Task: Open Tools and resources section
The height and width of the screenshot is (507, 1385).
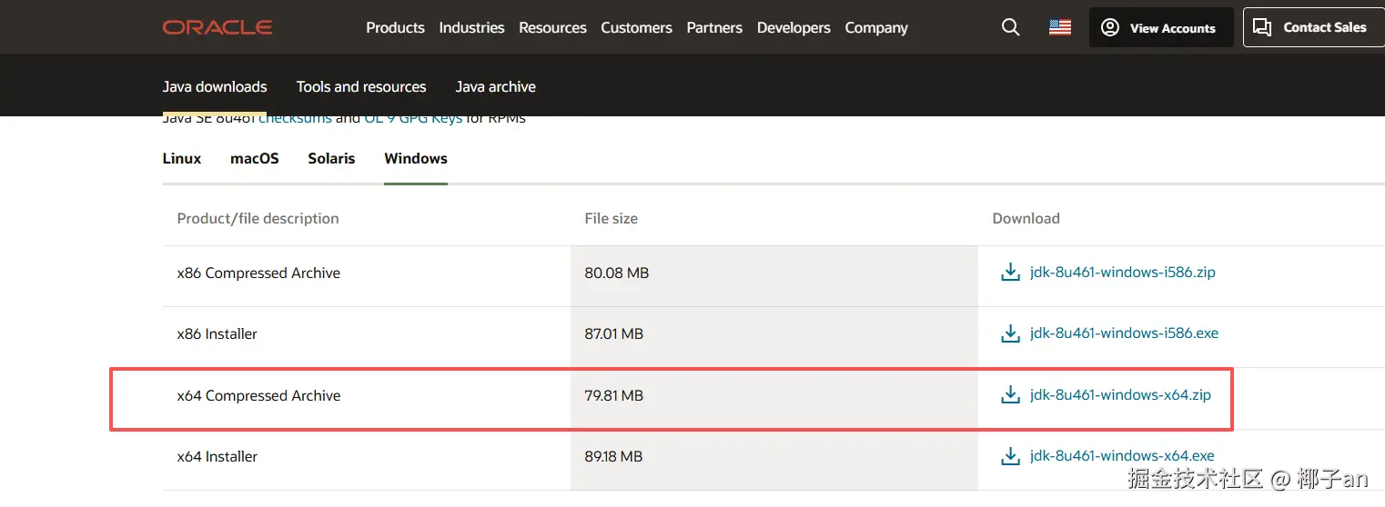Action: [361, 86]
